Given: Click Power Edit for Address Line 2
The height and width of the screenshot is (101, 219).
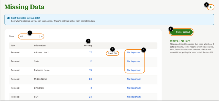Looking at the screenshot, I should [112, 53].
